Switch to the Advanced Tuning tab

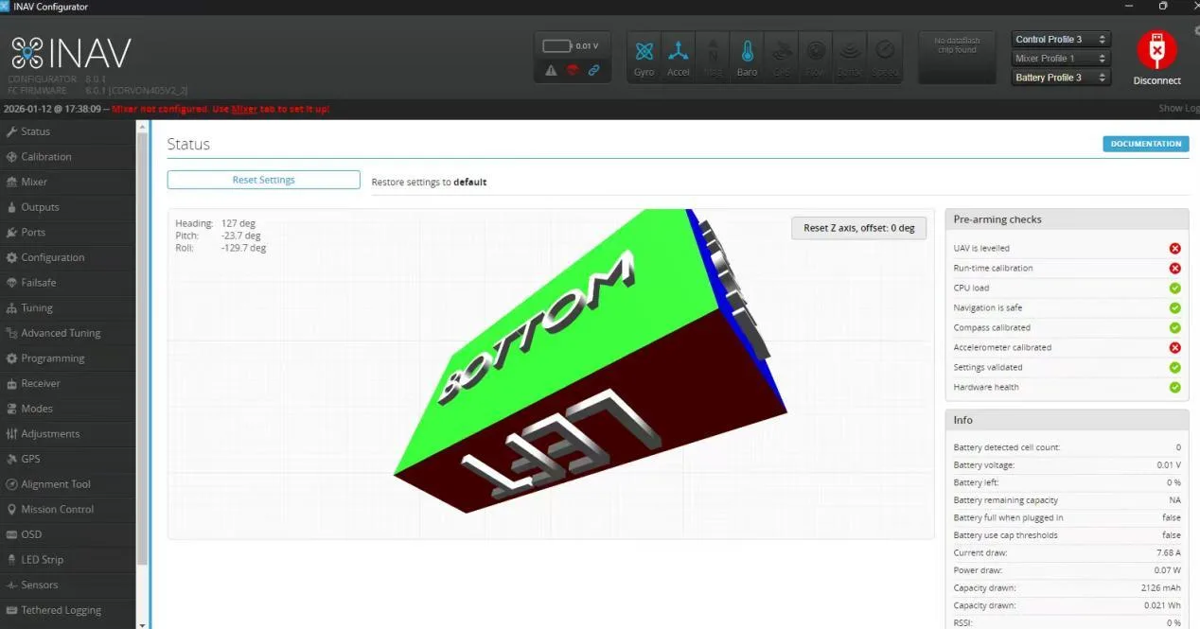[68, 333]
